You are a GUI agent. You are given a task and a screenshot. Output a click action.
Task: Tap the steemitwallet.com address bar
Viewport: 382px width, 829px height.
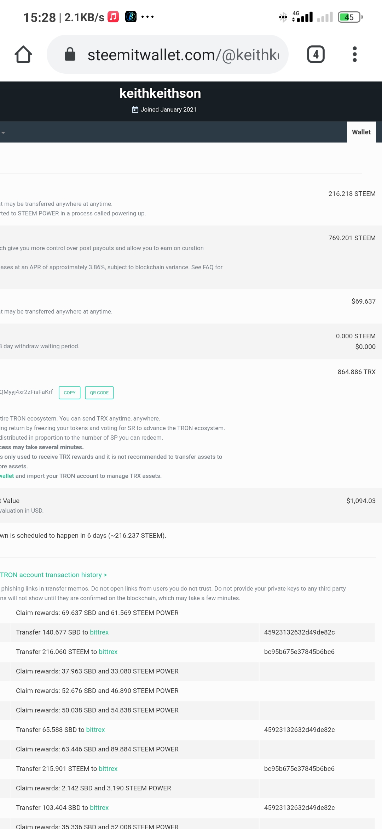point(168,54)
